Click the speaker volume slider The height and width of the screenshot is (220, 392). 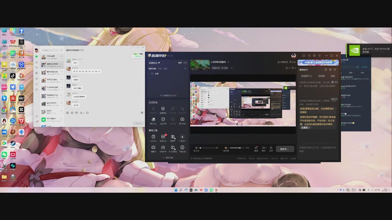[237, 148]
